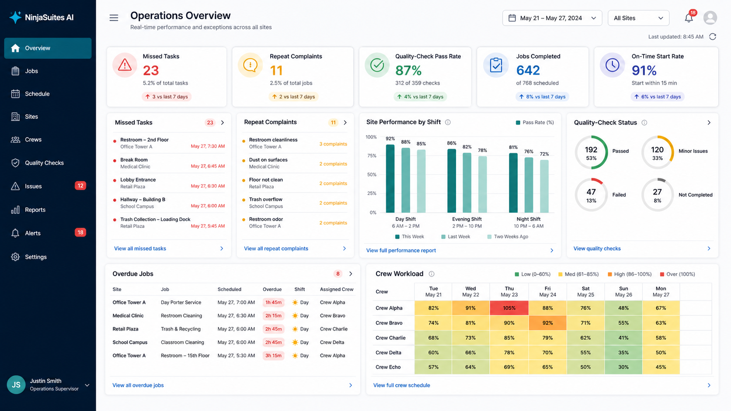Click Crew Echo Sun May 26 30% cell
The height and width of the screenshot is (411, 731).
[623, 367]
